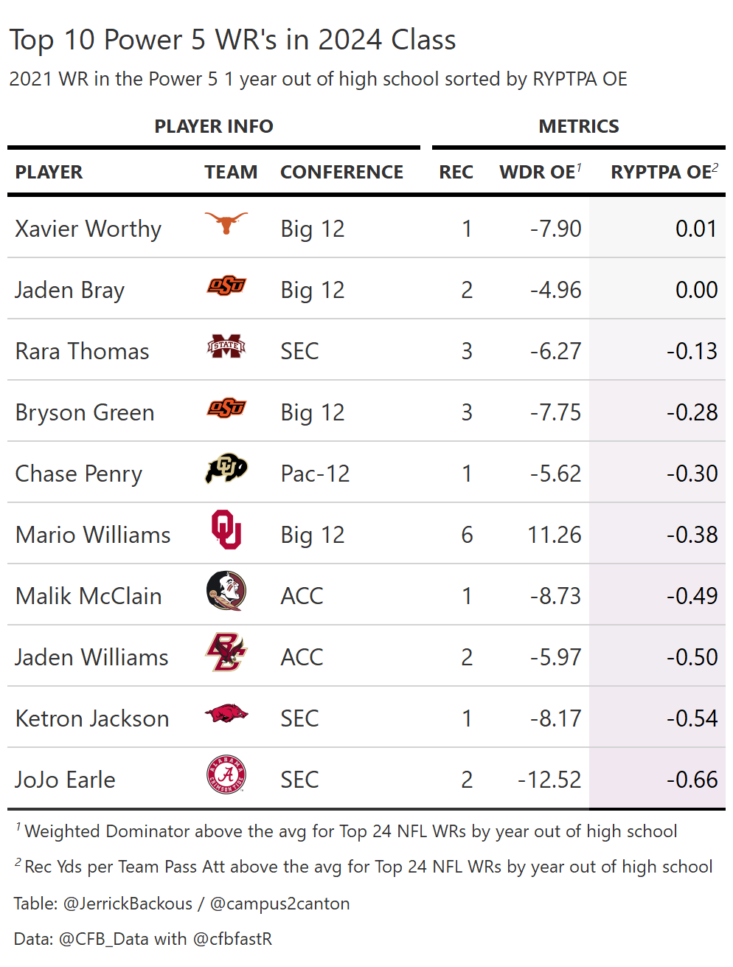Click the Oklahoma Sooners OU logo
The height and width of the screenshot is (967, 733).
point(226,530)
